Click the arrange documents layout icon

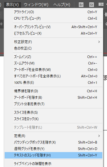101,4
